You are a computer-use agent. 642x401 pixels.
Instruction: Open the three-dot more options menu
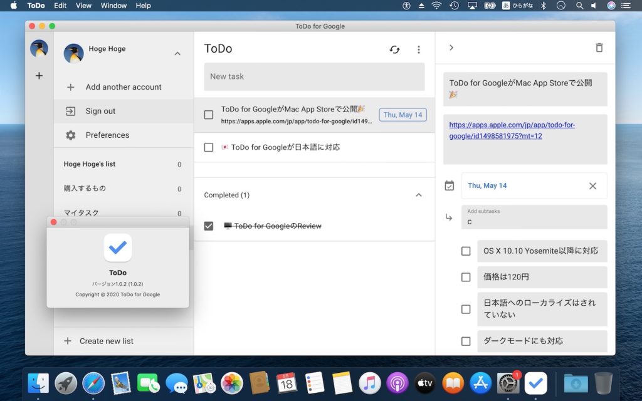coord(419,49)
